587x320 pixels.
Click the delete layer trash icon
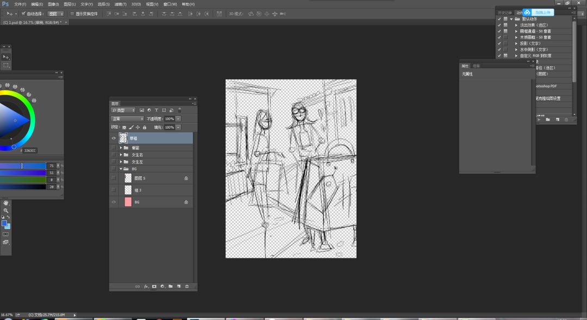coord(187,286)
